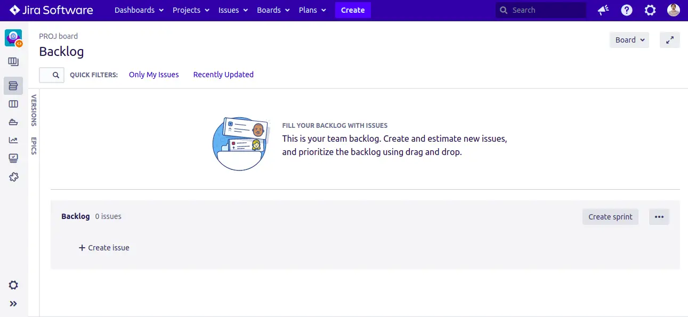Image resolution: width=688 pixels, height=317 pixels.
Task: Toggle full screen expand arrows button
Action: (x=670, y=40)
